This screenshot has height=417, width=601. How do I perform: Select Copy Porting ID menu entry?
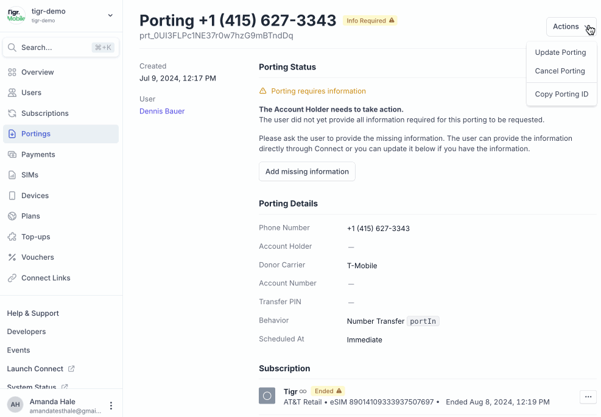click(561, 94)
